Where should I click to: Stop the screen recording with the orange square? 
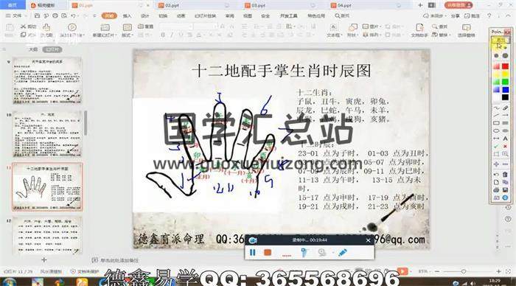[268, 253]
